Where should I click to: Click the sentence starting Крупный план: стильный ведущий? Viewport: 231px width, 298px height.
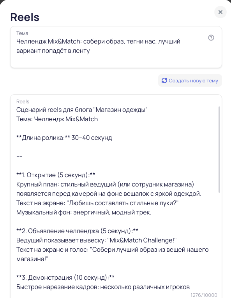[x=109, y=189]
